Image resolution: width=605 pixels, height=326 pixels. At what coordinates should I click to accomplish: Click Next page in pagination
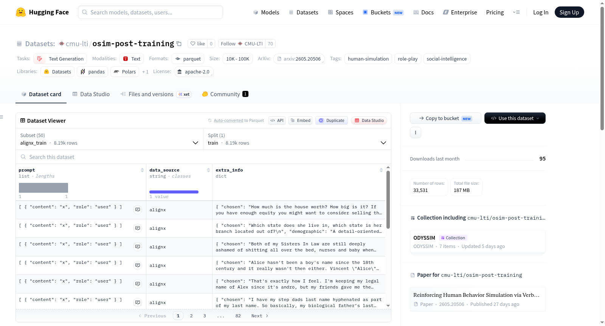(x=260, y=316)
